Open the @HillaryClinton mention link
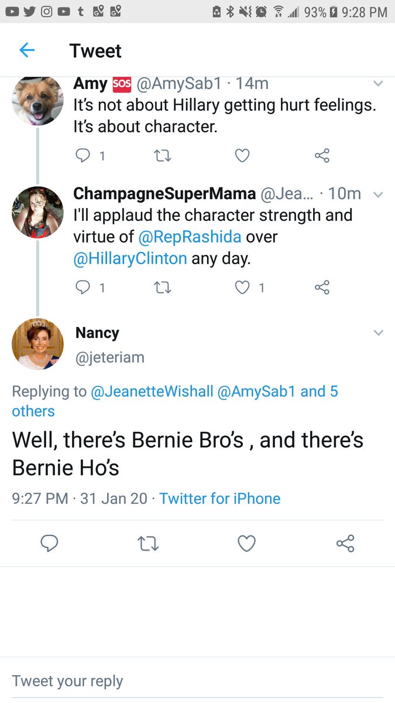395x703 pixels. click(130, 258)
